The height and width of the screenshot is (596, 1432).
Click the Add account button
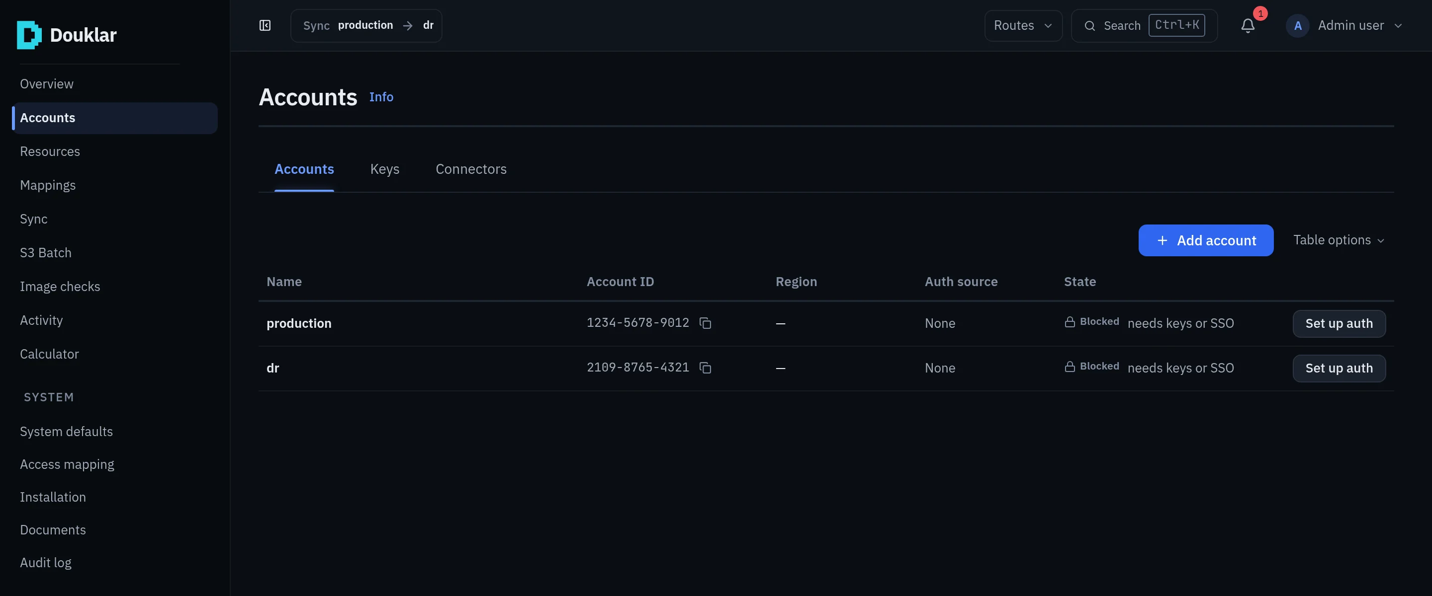pos(1206,240)
